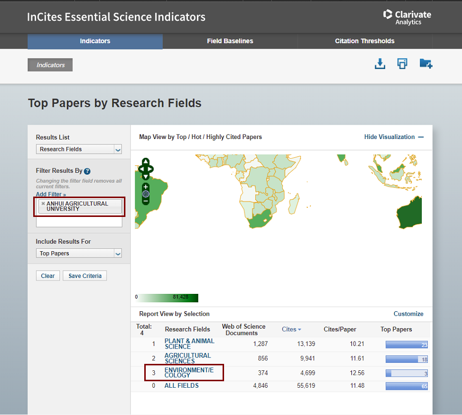462x415 pixels.
Task: Click the print icon
Action: point(403,64)
